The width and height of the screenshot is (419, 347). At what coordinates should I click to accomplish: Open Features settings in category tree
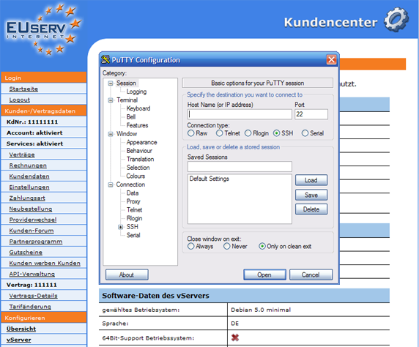coord(138,125)
